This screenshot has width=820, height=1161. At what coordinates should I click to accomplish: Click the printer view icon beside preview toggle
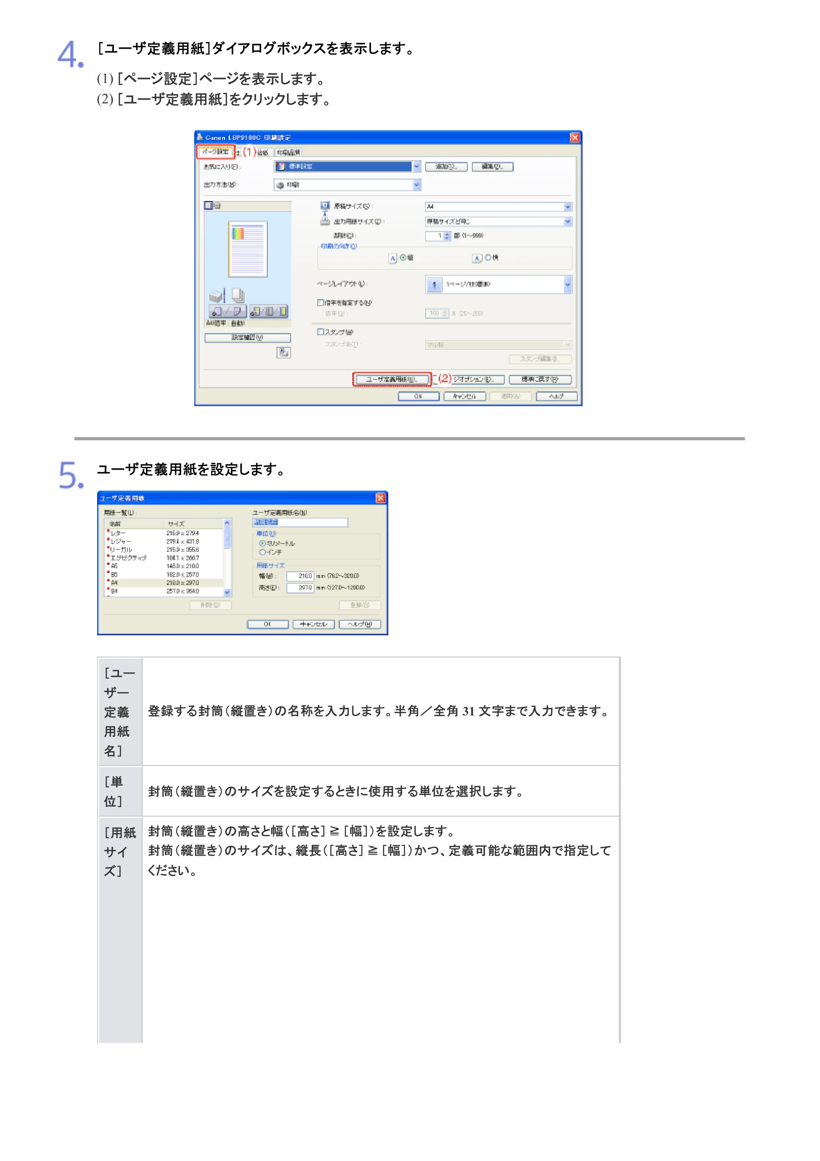[217, 205]
